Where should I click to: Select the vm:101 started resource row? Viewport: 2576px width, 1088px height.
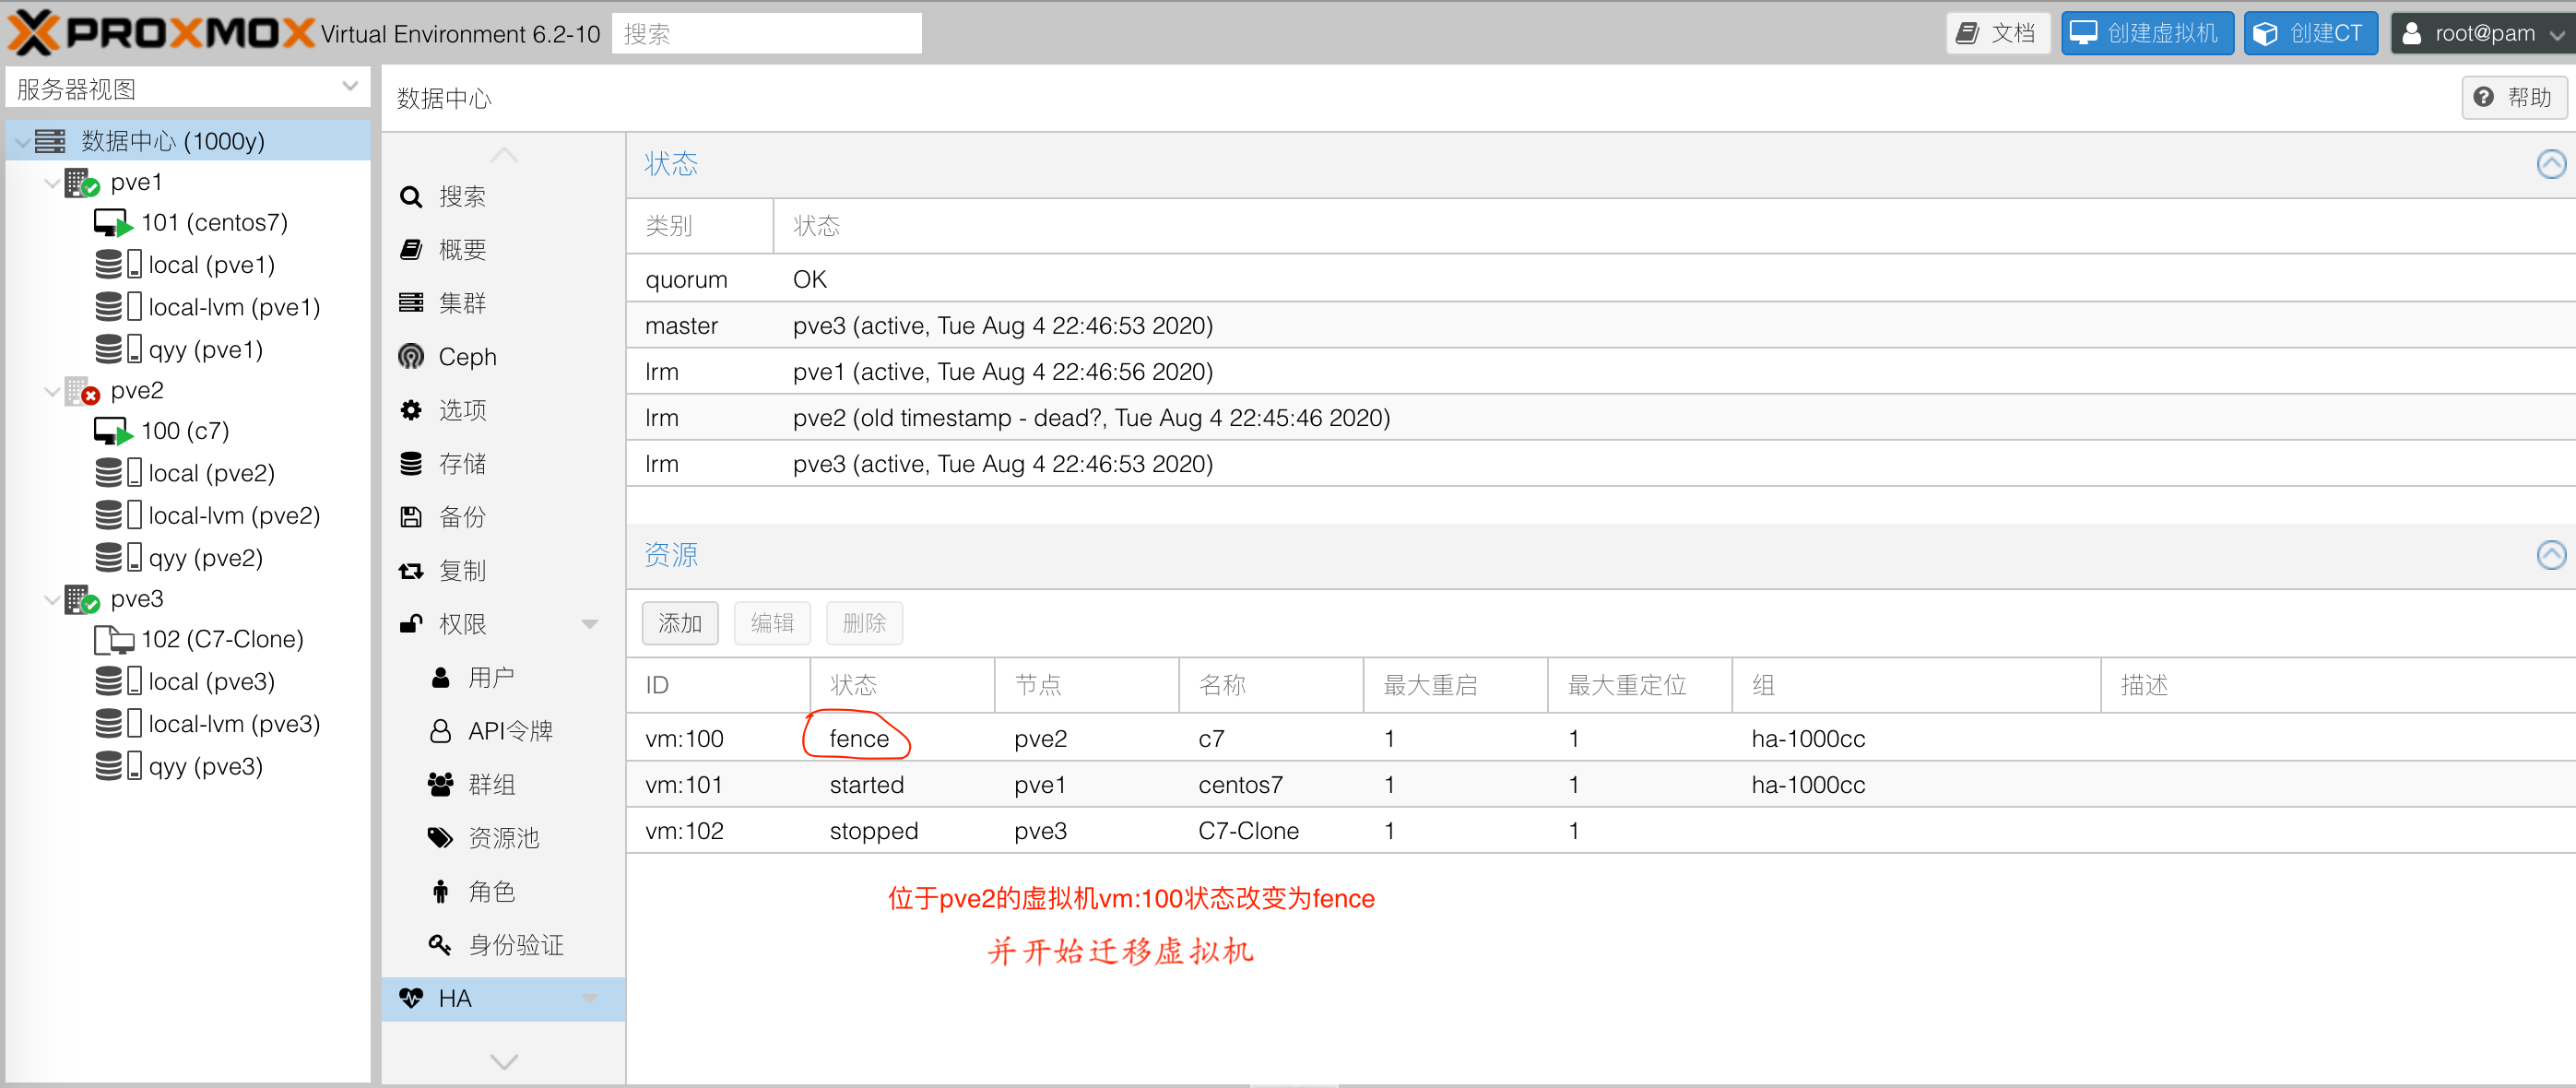(1600, 784)
